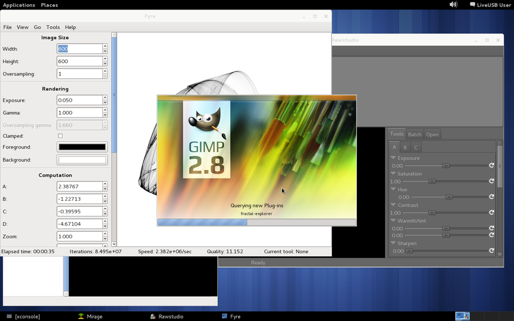Viewport: 514px width, 321px height.
Task: Switch to Mirage in the taskbar
Action: click(90, 317)
